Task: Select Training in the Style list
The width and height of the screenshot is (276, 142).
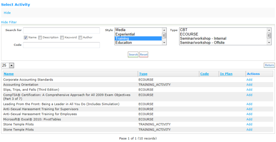Action: tap(138, 38)
